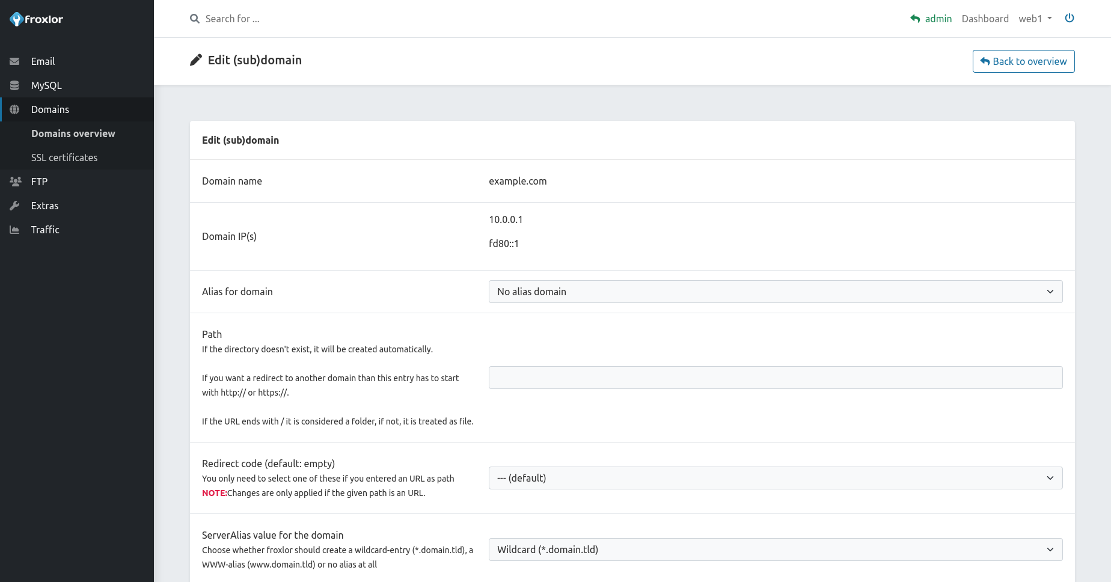This screenshot has height=582, width=1111.
Task: Click the Traffic chart icon
Action: [14, 230]
